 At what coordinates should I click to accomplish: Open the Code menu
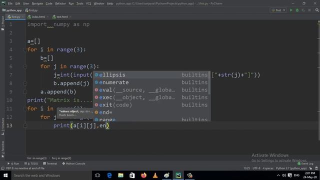point(49,3)
